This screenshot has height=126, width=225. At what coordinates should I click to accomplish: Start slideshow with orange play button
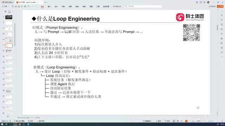(x=186, y=121)
